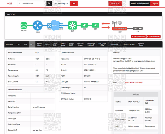
Task: Click the IP AMS value 172.29.18.251
Action: coord(90,70)
